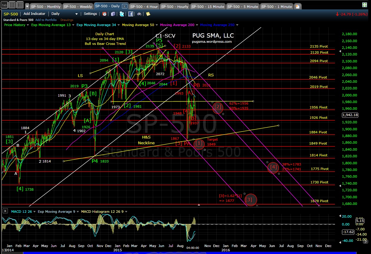371x254 pixels.
Task: Expand Exp Moving Average 34 dropdown
Action: 119,25
